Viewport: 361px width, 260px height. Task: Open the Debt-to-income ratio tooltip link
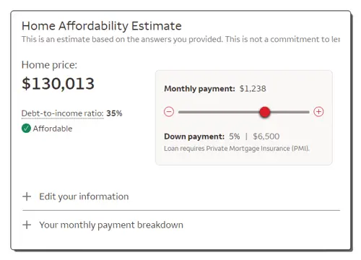coord(63,113)
